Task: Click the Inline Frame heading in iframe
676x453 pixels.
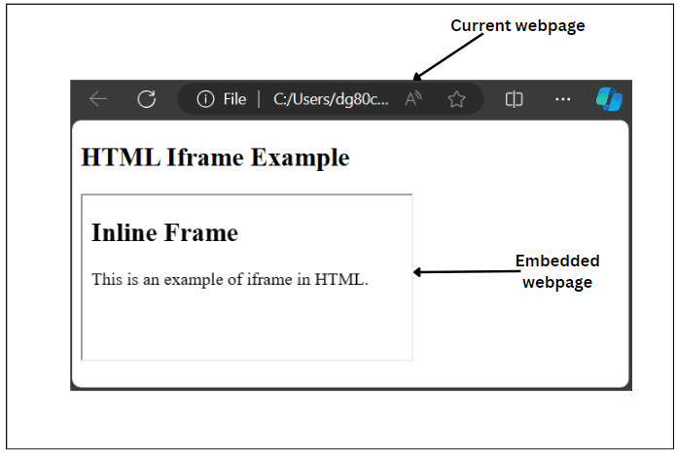Action: 164,232
